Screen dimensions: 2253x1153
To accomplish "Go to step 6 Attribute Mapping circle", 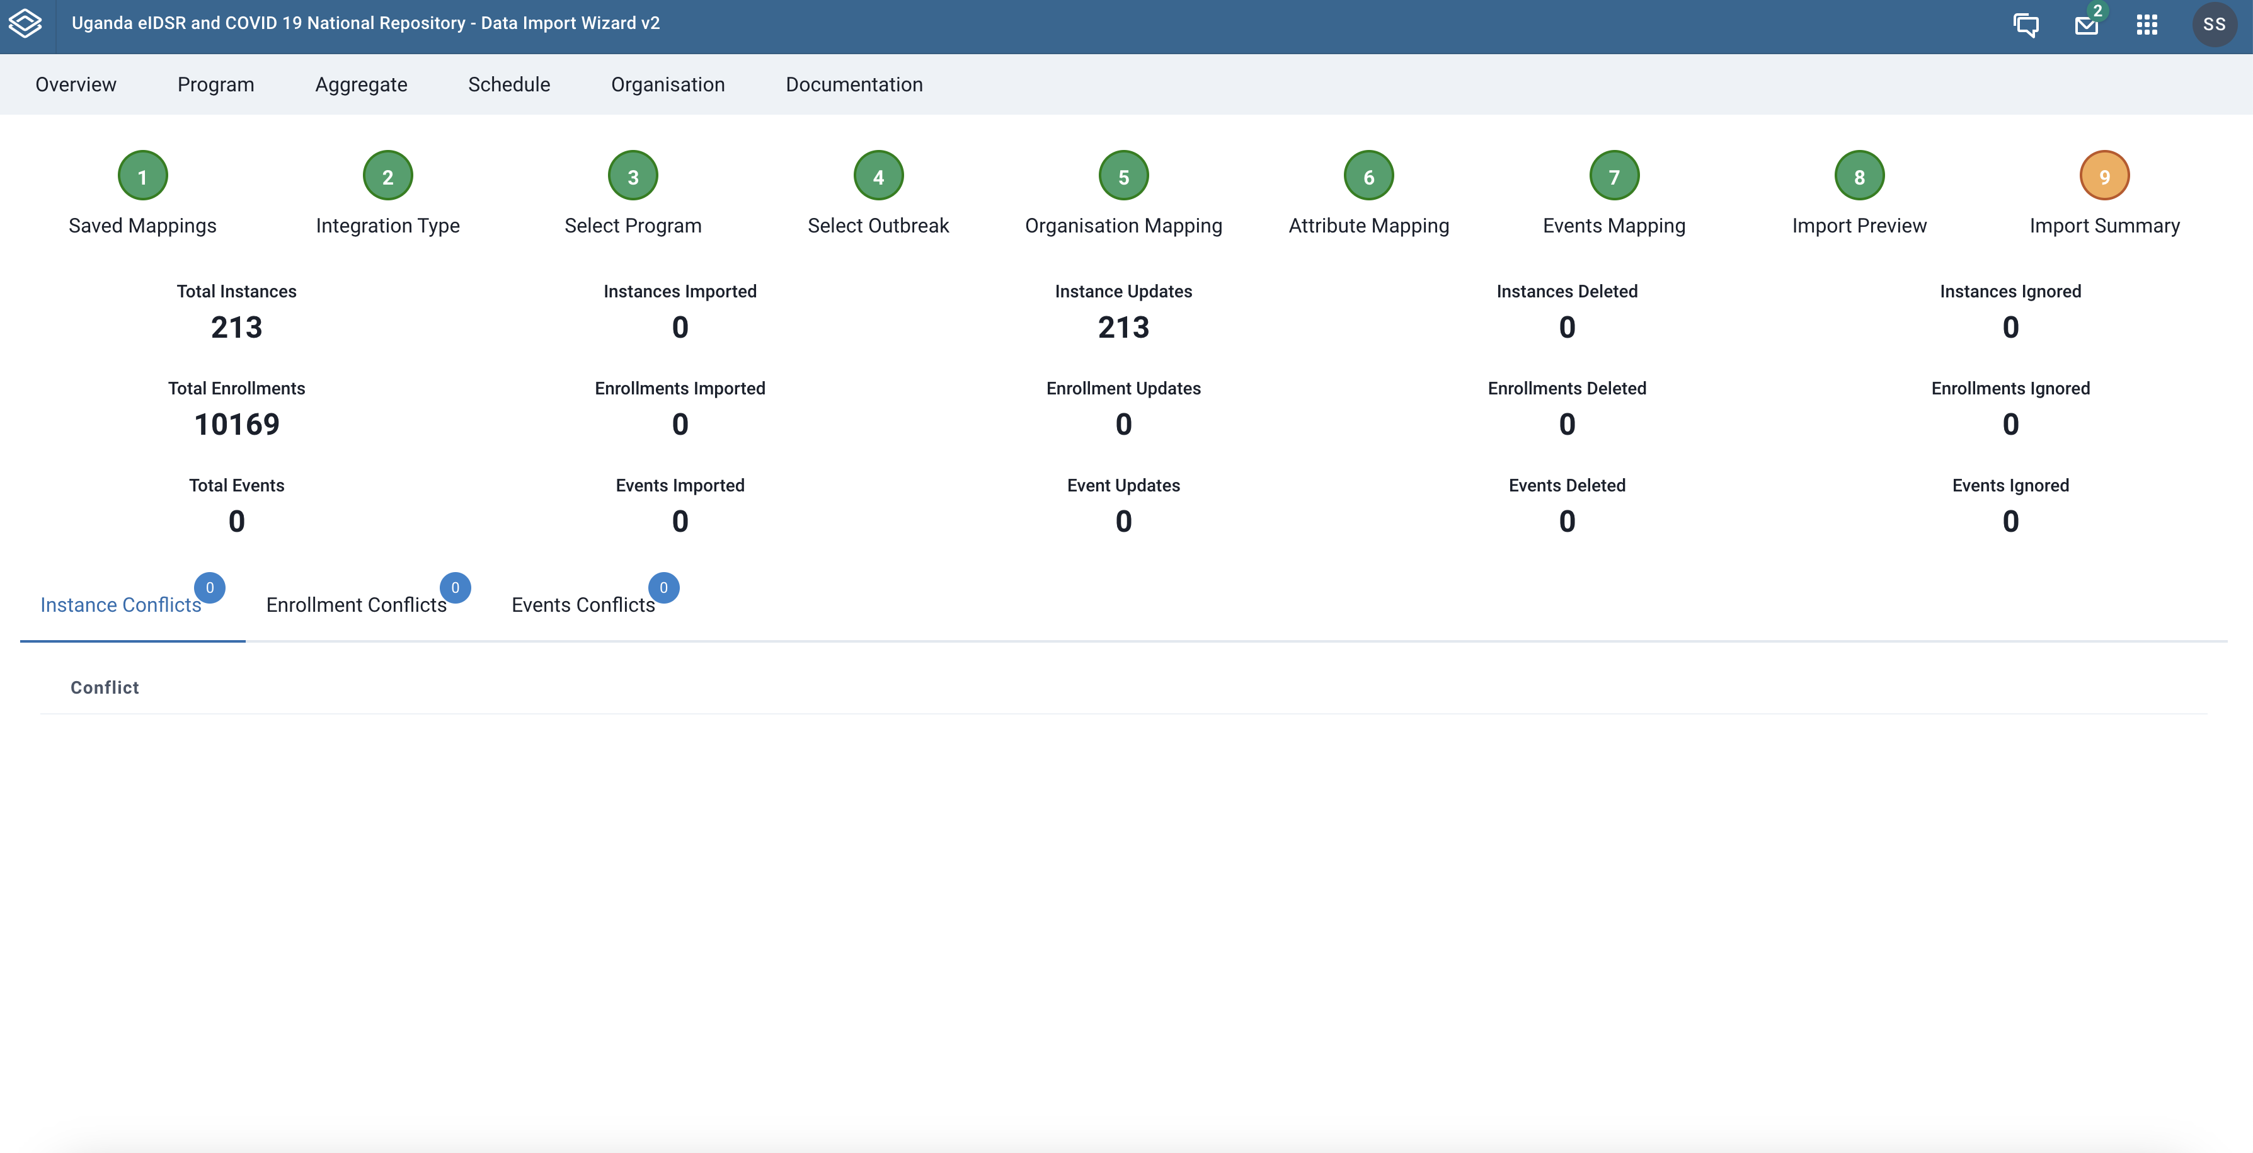I will (1369, 176).
